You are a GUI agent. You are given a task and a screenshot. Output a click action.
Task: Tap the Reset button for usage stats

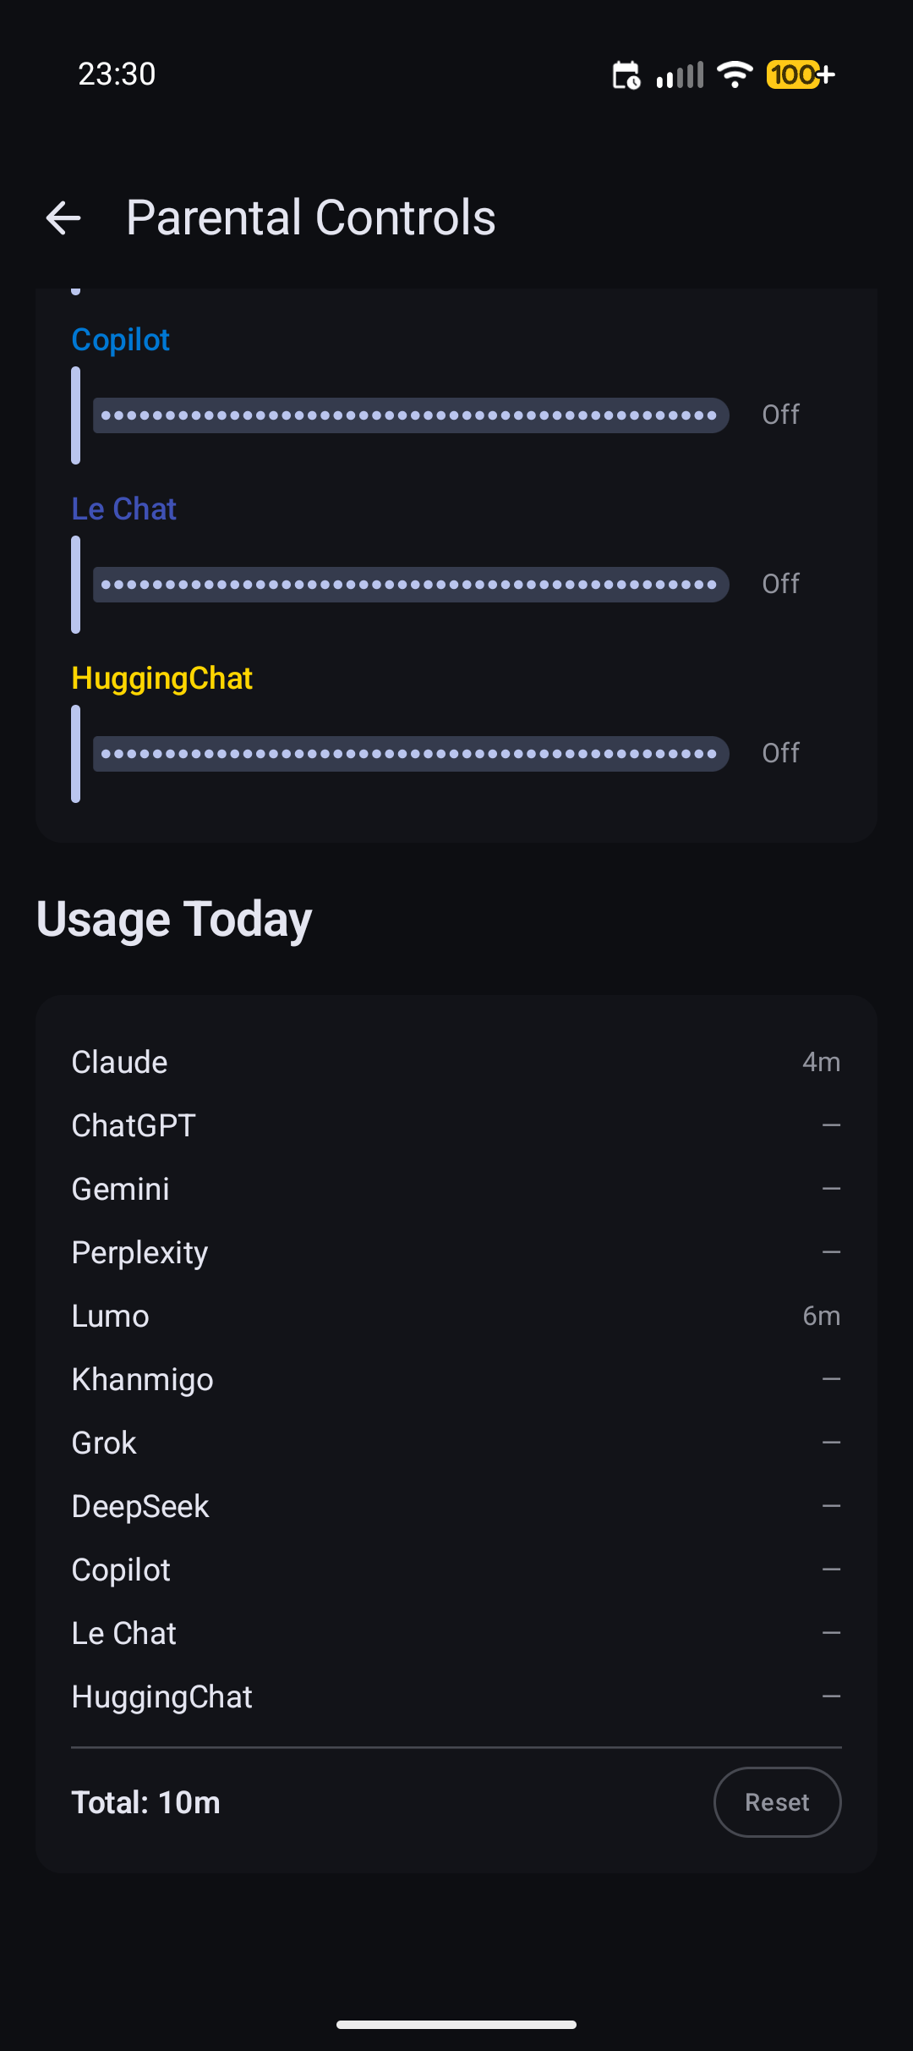(x=777, y=1802)
